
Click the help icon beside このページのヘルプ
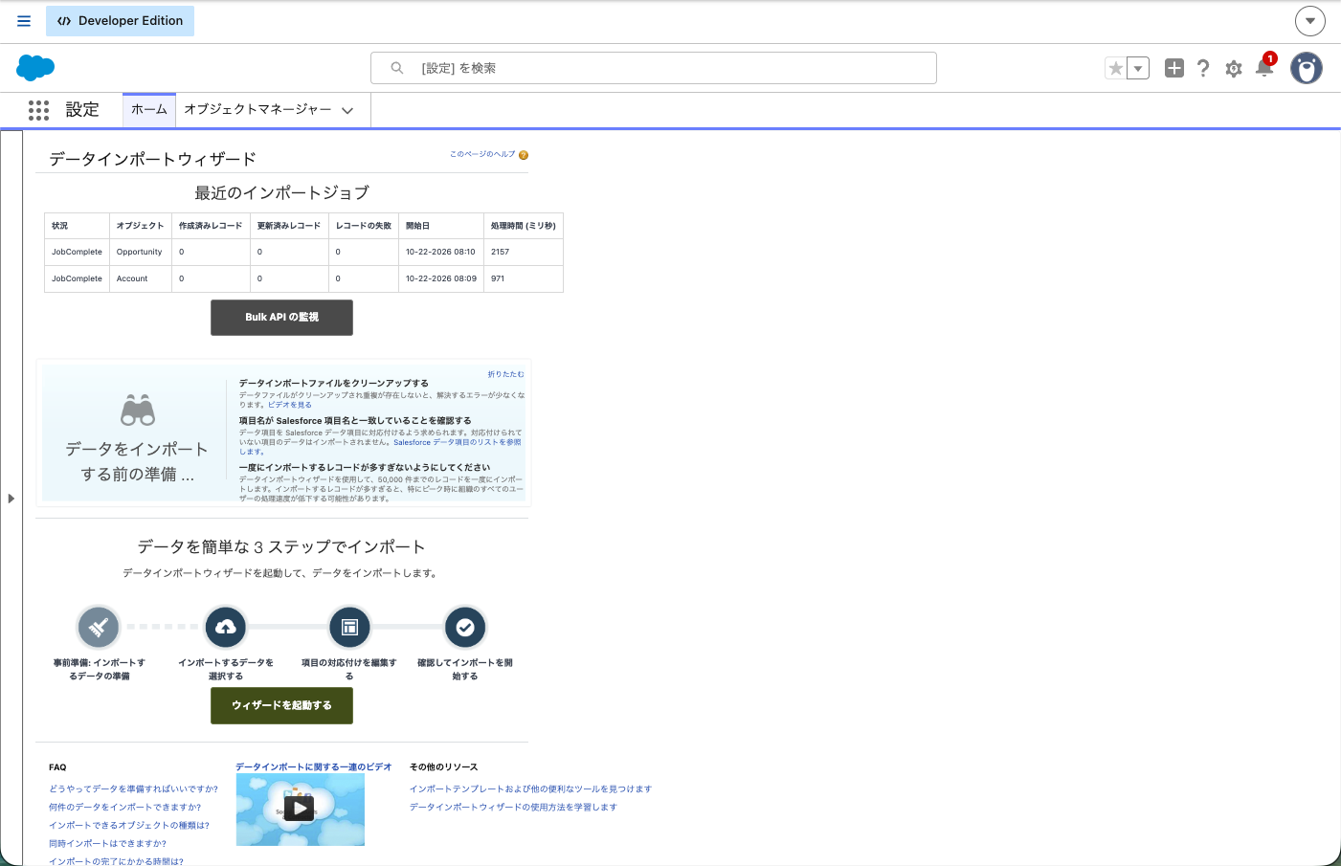coord(524,155)
